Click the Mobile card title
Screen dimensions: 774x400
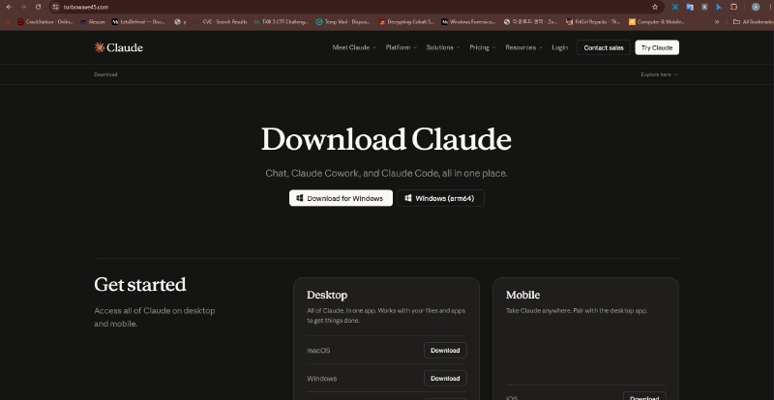click(522, 295)
